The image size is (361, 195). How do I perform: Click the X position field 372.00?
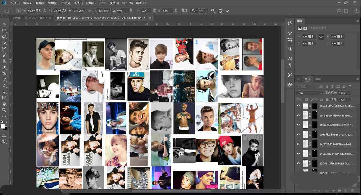pyautogui.click(x=34, y=11)
